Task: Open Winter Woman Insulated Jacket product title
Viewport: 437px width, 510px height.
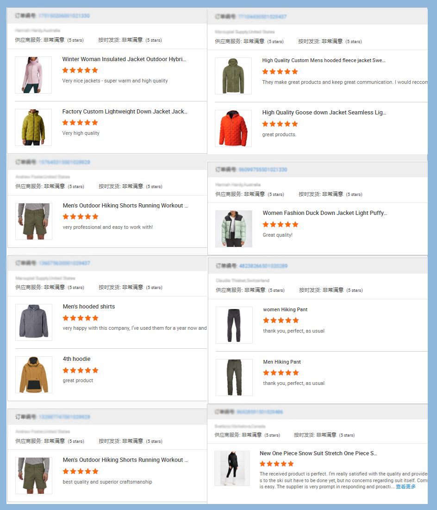Action: [x=124, y=59]
